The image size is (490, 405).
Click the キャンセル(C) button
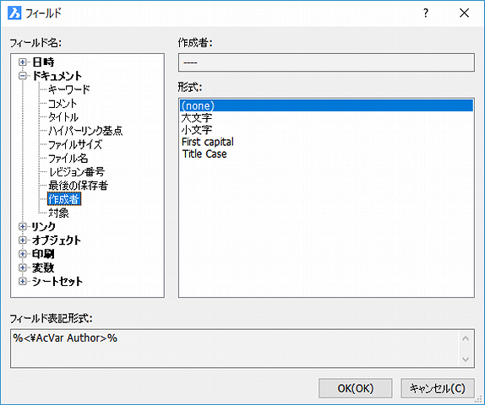coord(438,388)
